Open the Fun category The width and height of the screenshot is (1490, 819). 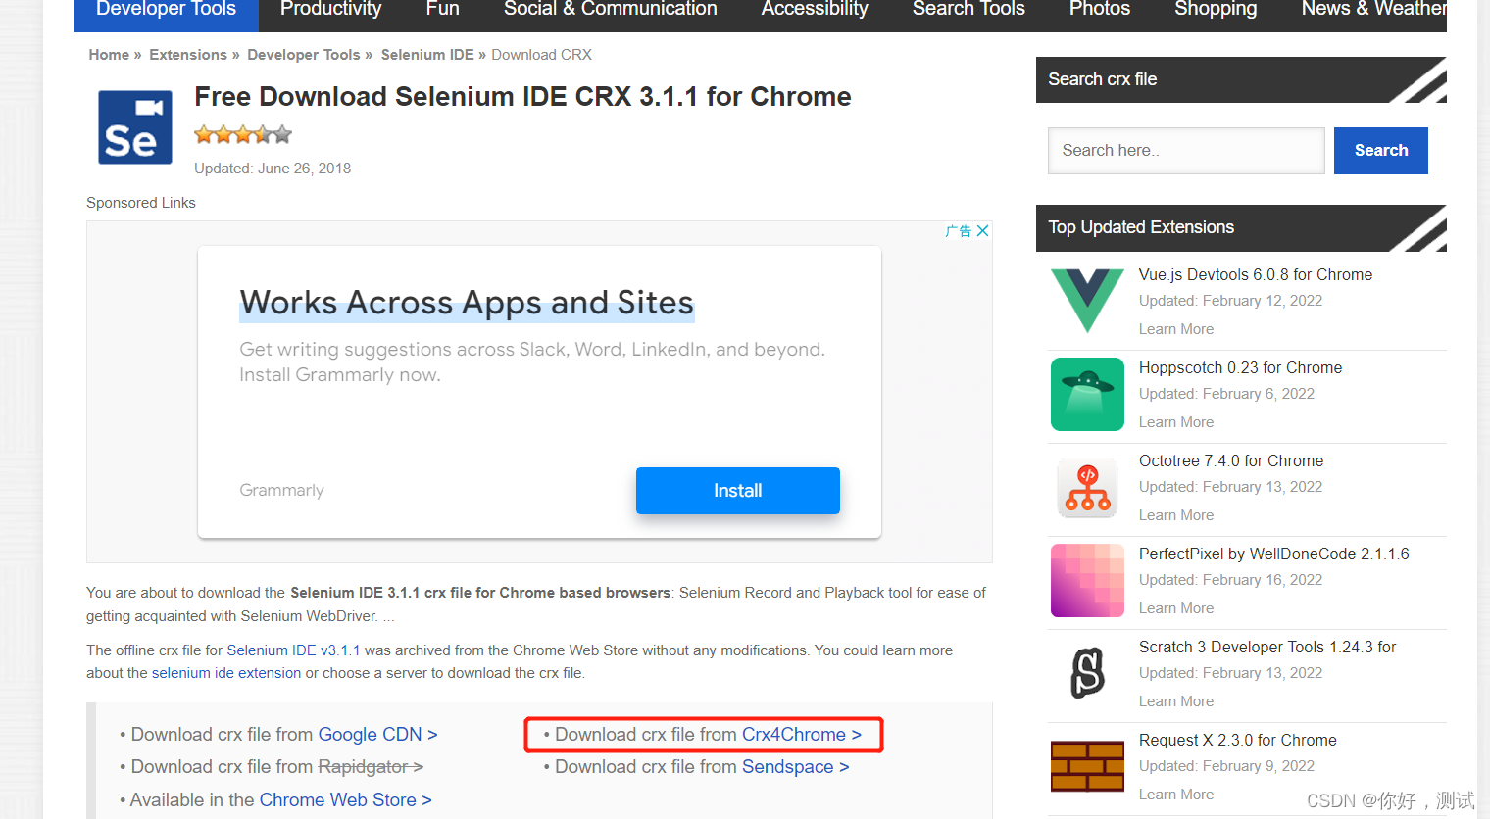click(442, 10)
